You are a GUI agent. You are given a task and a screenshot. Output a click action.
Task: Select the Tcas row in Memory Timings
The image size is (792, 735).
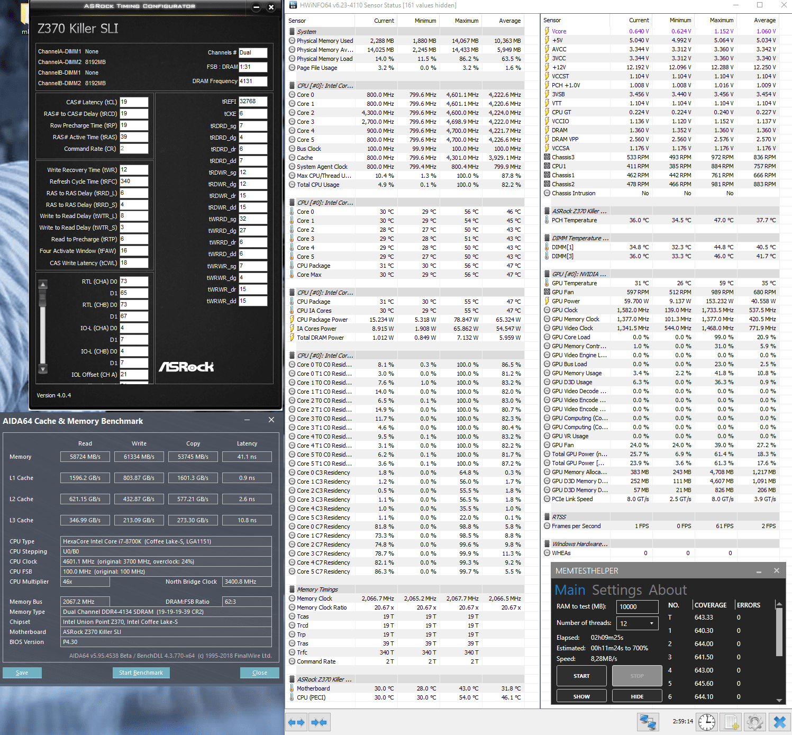[405, 616]
